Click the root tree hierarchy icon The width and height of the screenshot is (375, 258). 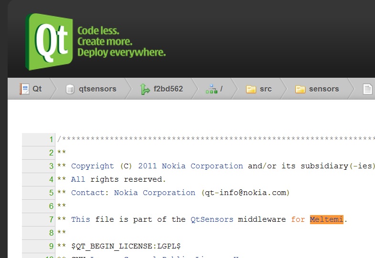click(x=212, y=89)
